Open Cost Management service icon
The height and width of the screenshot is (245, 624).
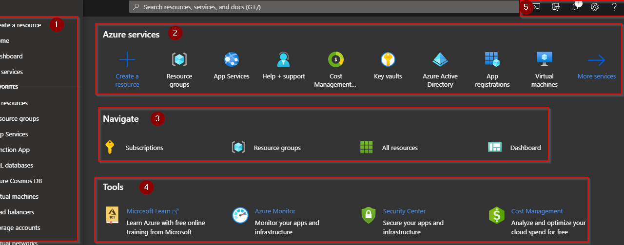pyautogui.click(x=335, y=60)
